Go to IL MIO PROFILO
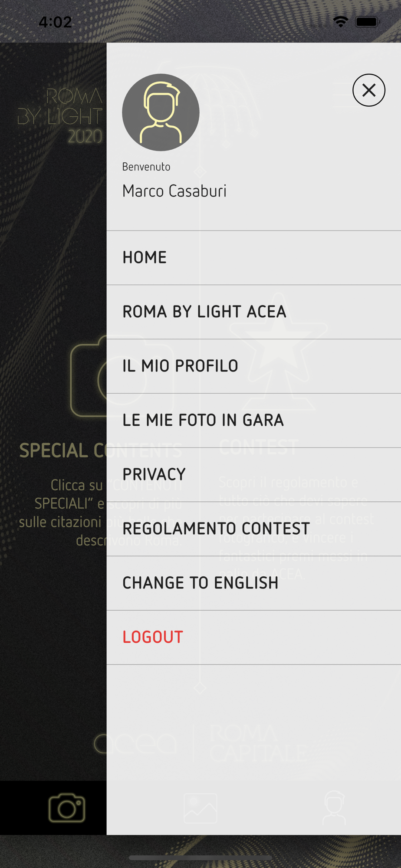The width and height of the screenshot is (401, 868). [x=180, y=366]
